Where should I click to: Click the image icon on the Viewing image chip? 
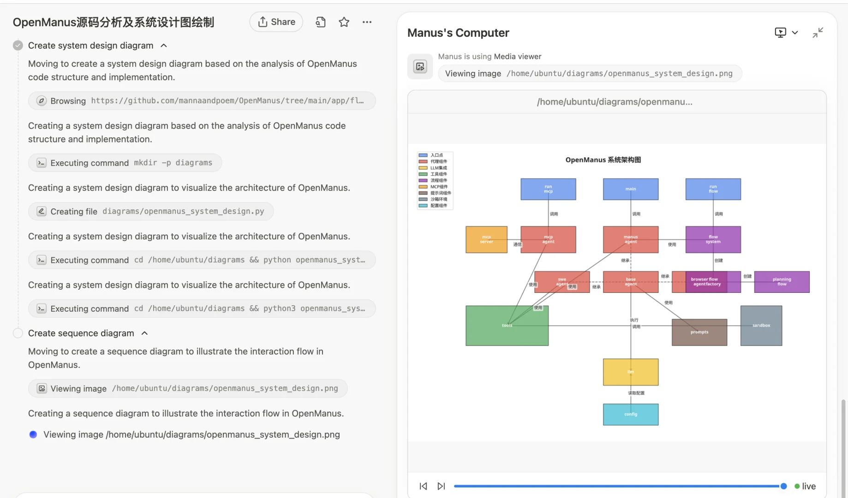42,388
